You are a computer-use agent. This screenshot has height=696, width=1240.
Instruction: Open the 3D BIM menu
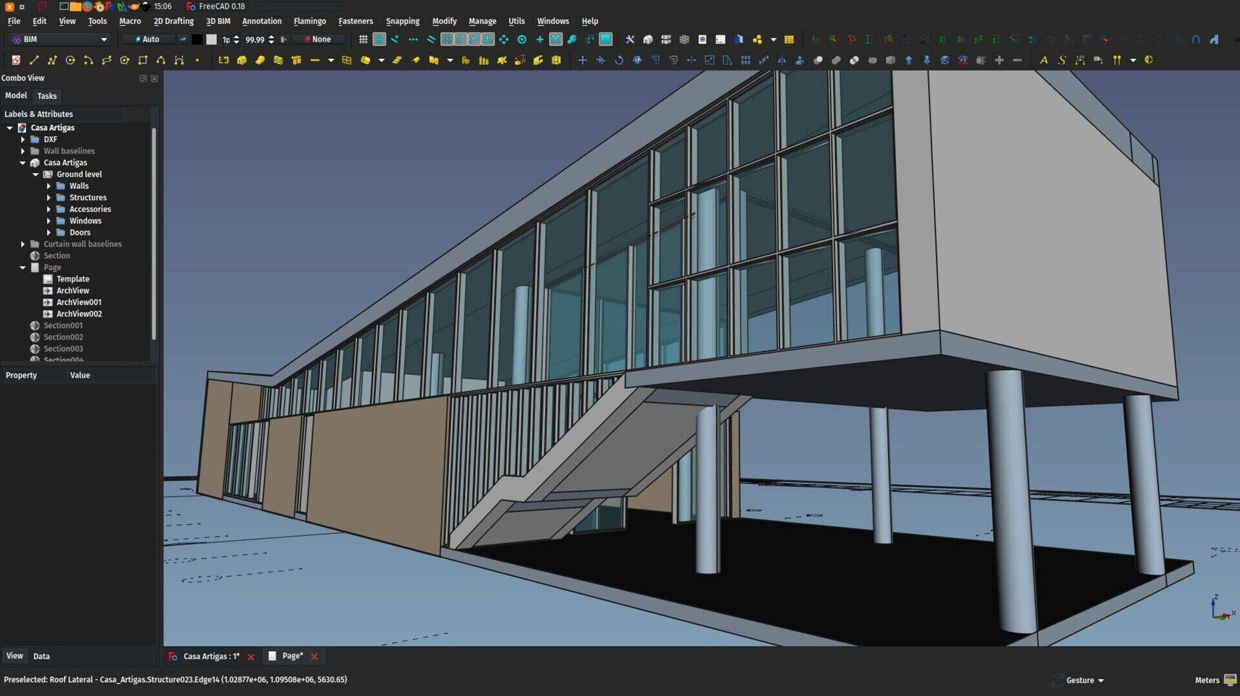click(218, 21)
